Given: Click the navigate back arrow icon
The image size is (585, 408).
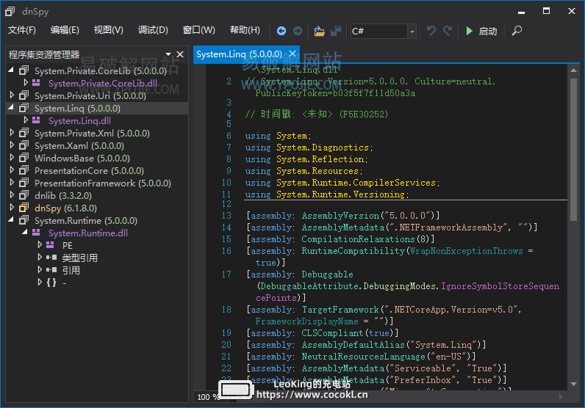Looking at the screenshot, I should [281, 31].
